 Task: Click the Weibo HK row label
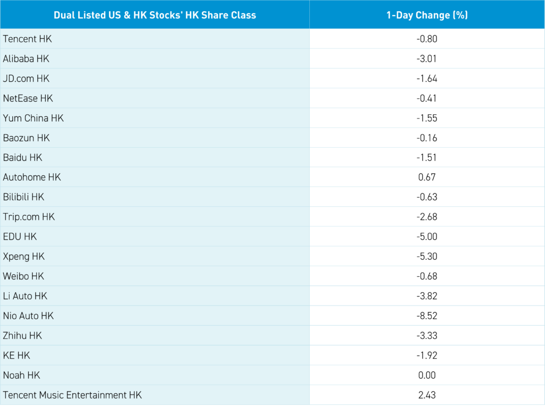[23, 276]
